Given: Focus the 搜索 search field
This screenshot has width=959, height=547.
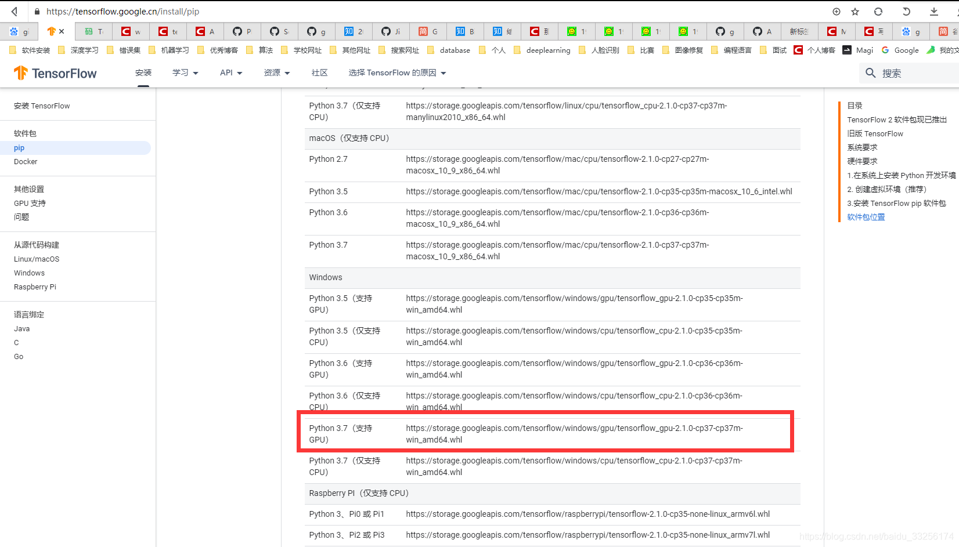Looking at the screenshot, I should 909,73.
